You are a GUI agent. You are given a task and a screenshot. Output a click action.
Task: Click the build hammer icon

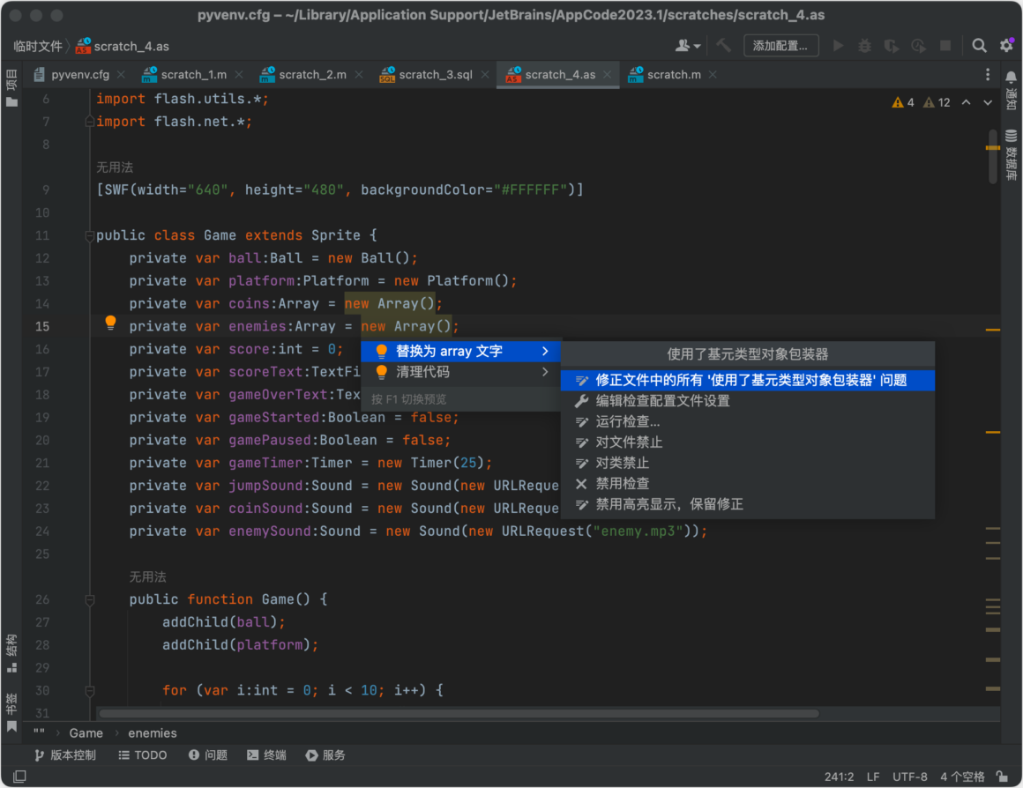click(723, 46)
